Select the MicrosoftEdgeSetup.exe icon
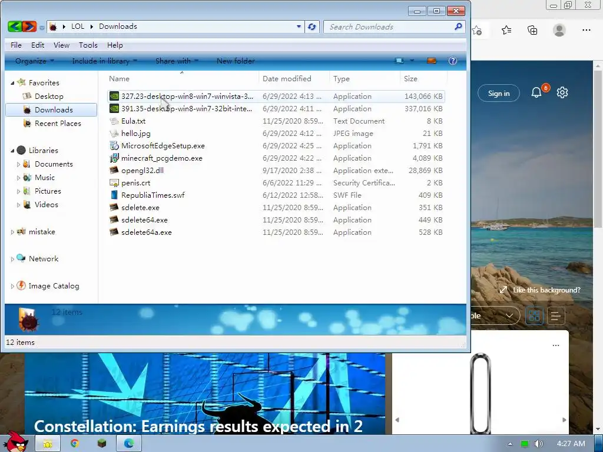This screenshot has height=452, width=603. tap(114, 146)
